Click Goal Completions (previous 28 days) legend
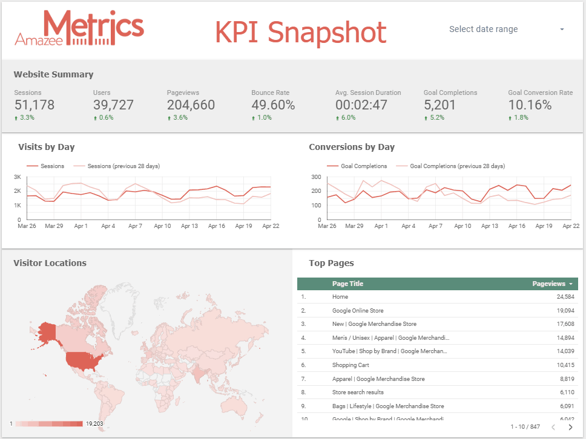This screenshot has width=586, height=439. pos(450,166)
